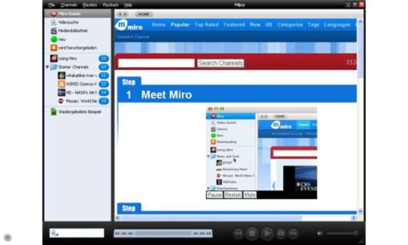Viewport: 408px width, 245px height.
Task: Focus the channel search text field
Action: 156,63
